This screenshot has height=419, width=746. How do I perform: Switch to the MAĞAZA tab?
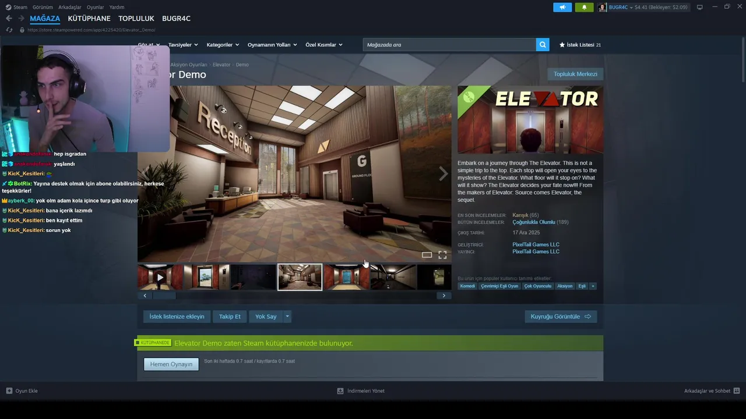pos(45,19)
